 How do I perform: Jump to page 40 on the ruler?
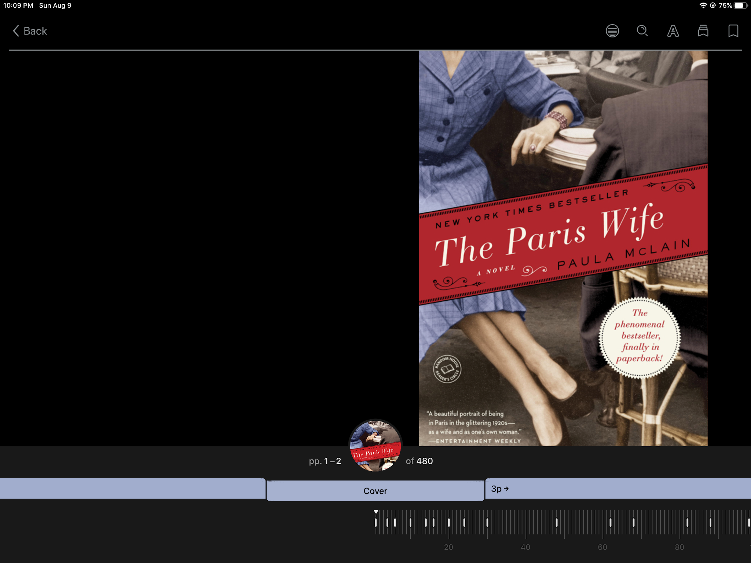click(525, 547)
